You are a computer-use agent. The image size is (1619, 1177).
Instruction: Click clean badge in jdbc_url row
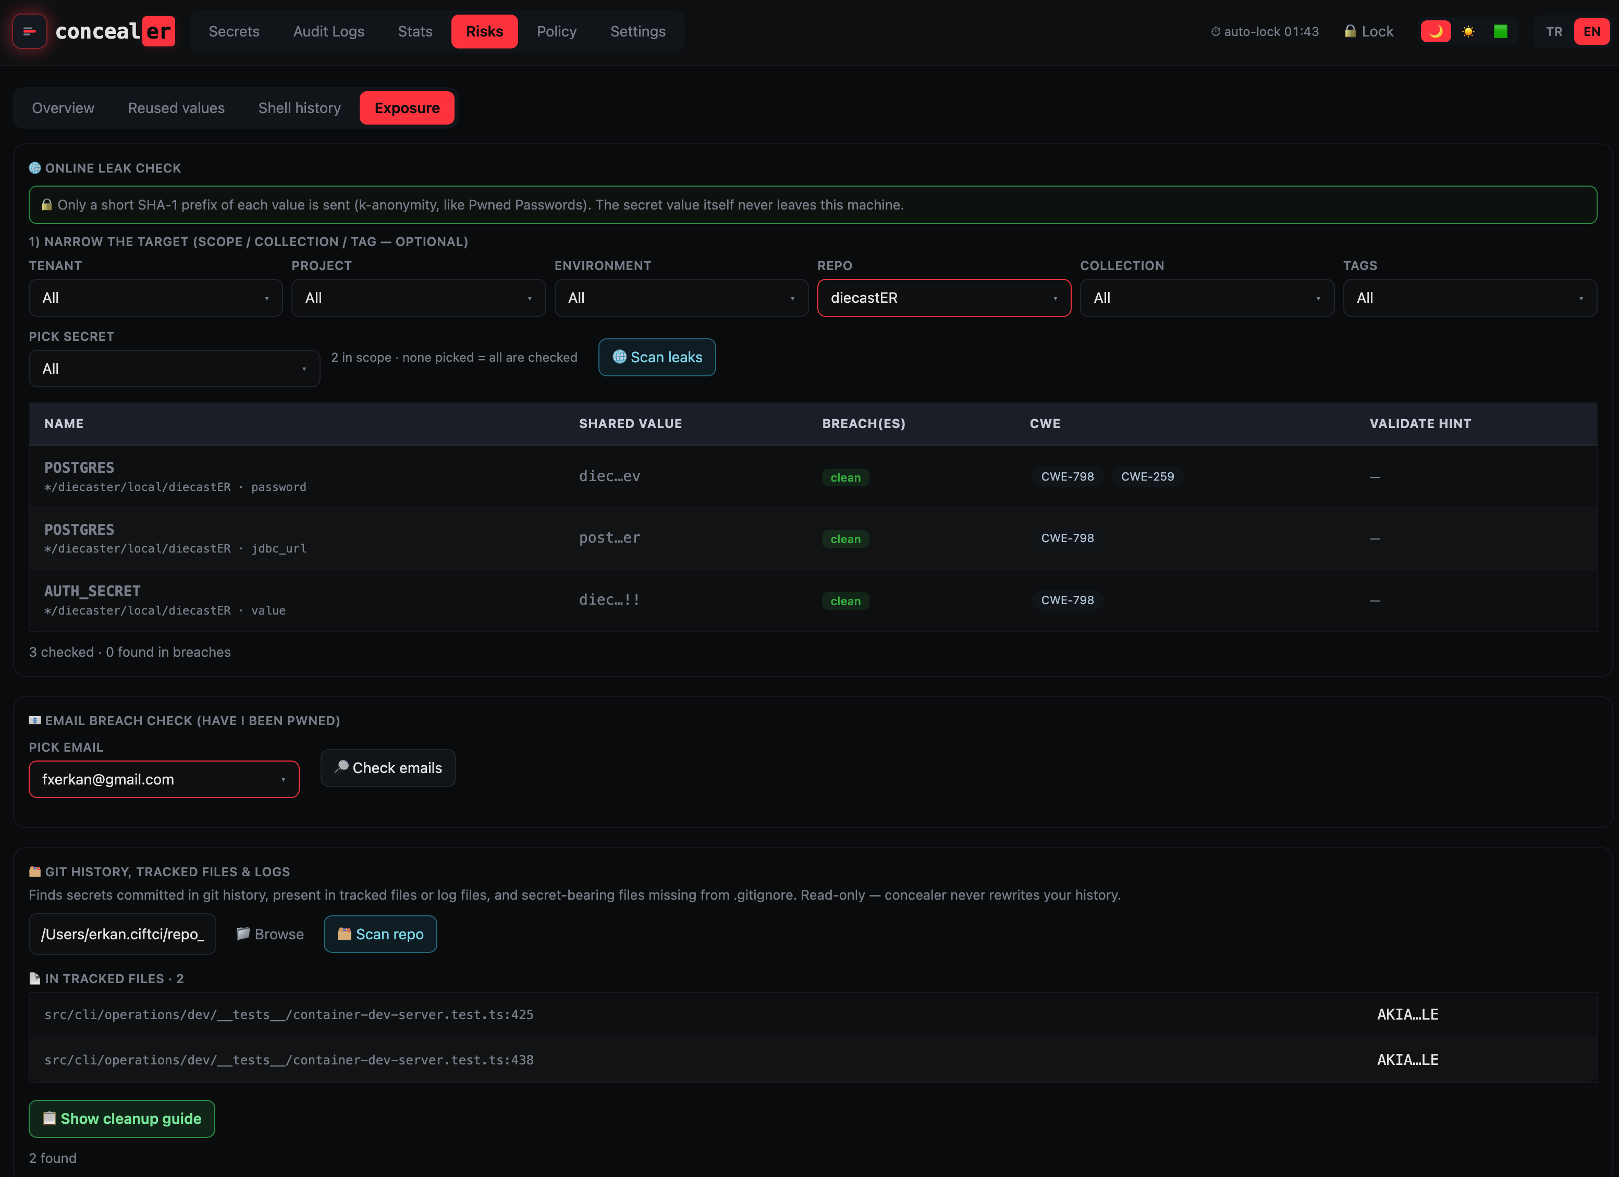(845, 539)
